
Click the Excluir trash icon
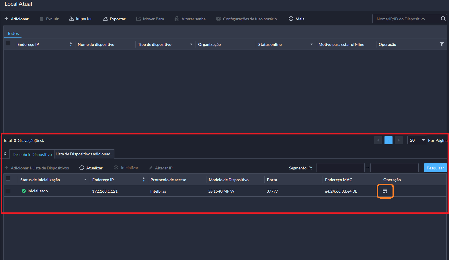[42, 19]
